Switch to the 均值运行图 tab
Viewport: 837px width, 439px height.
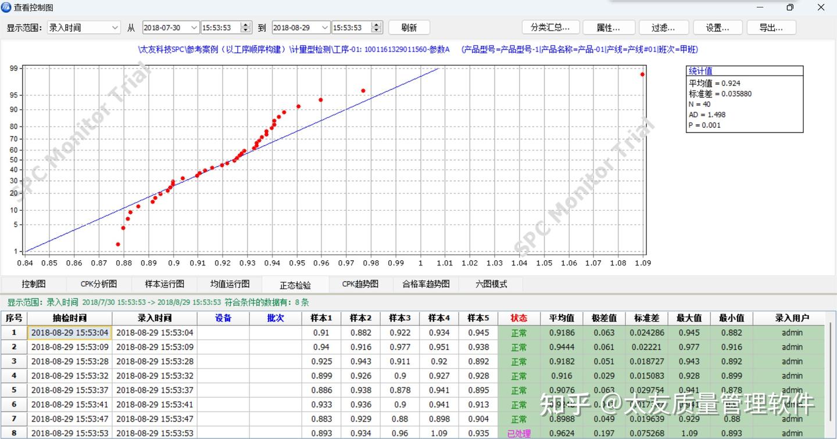[x=229, y=284]
